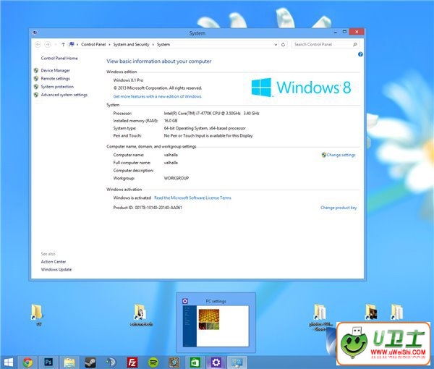Image resolution: width=434 pixels, height=369 pixels.
Task: Click the shield icon beside System protection
Action: 36,87
